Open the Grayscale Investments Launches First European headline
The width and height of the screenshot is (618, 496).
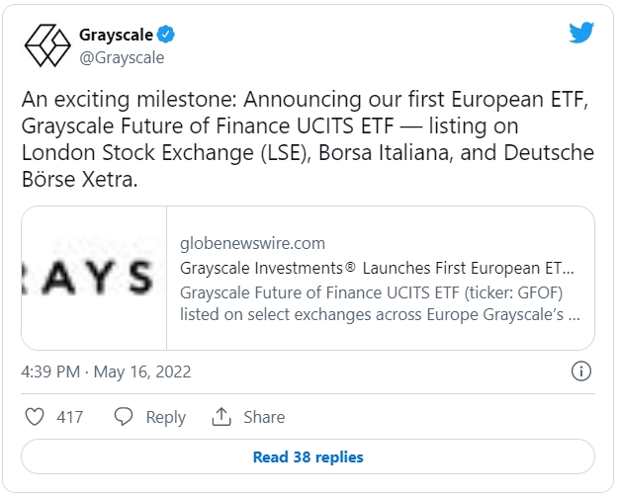(x=377, y=268)
